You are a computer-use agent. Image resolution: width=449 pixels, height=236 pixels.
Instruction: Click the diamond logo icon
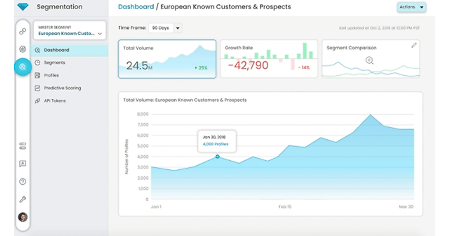pyautogui.click(x=23, y=7)
